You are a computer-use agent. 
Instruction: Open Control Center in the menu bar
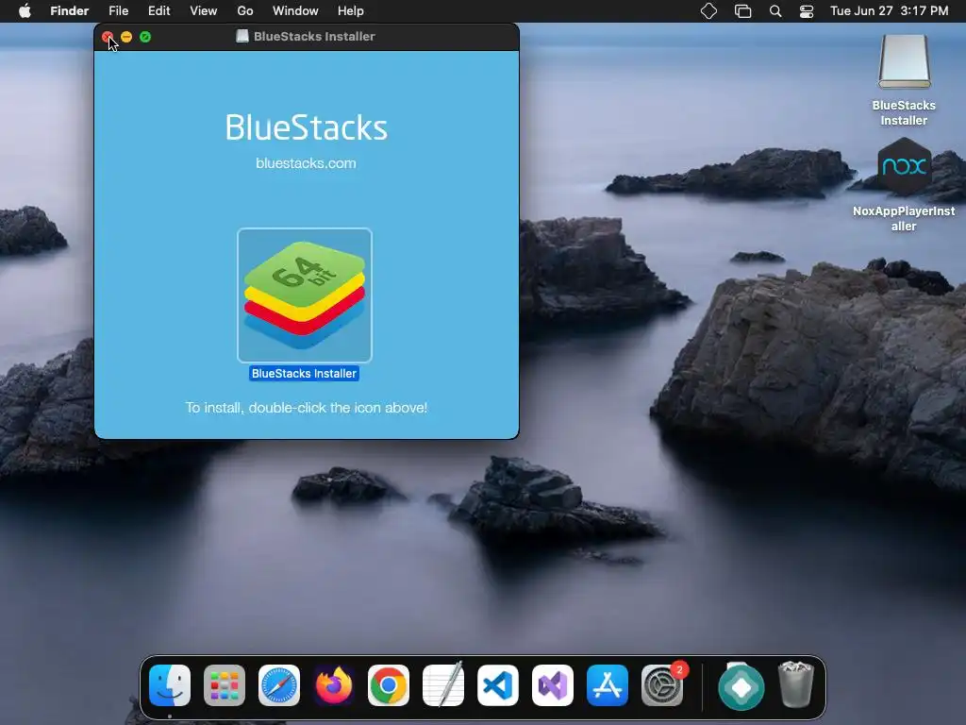click(807, 11)
